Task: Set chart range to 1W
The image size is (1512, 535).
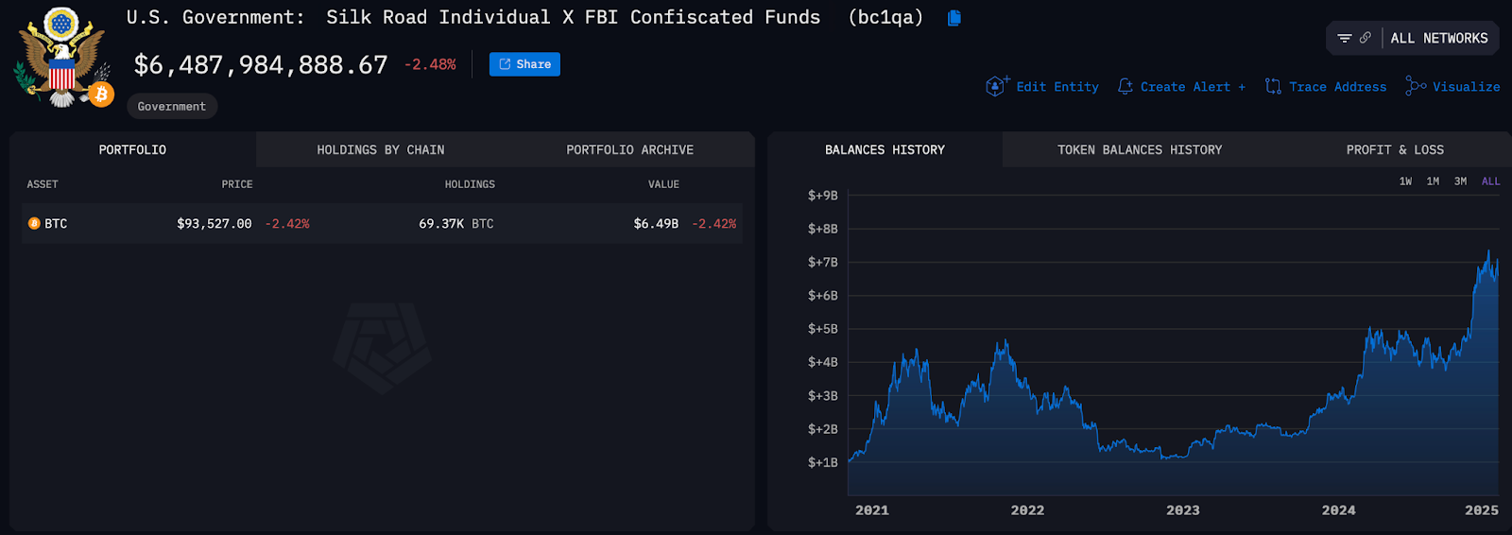Action: (x=1405, y=181)
